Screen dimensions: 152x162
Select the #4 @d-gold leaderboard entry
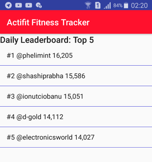76,117
